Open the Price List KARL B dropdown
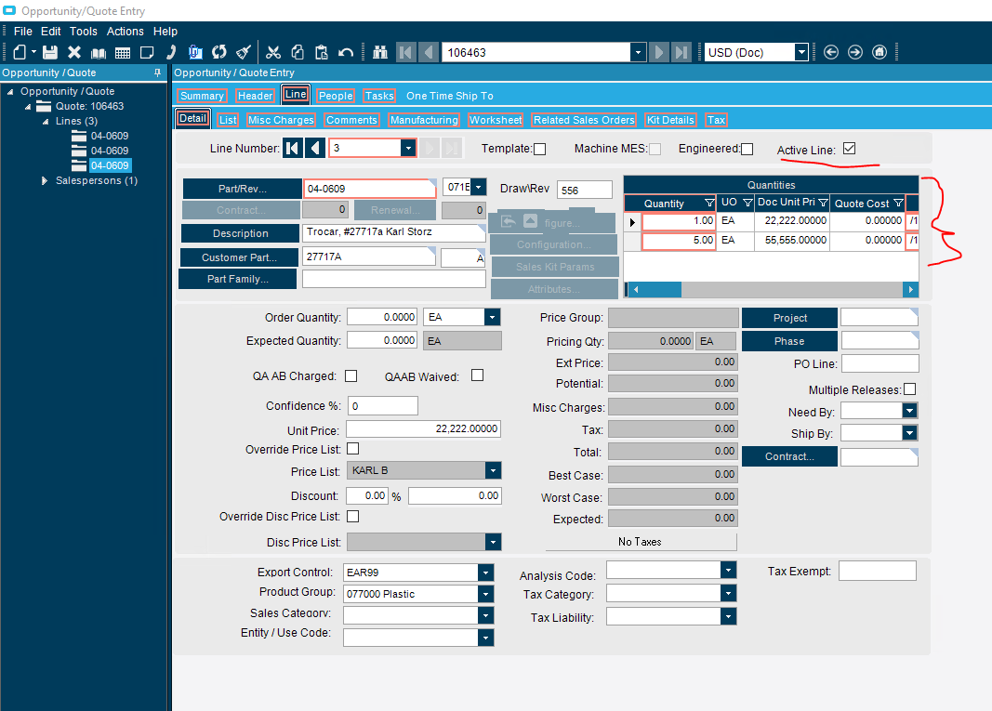Viewport: 992px width, 711px height. (x=493, y=470)
